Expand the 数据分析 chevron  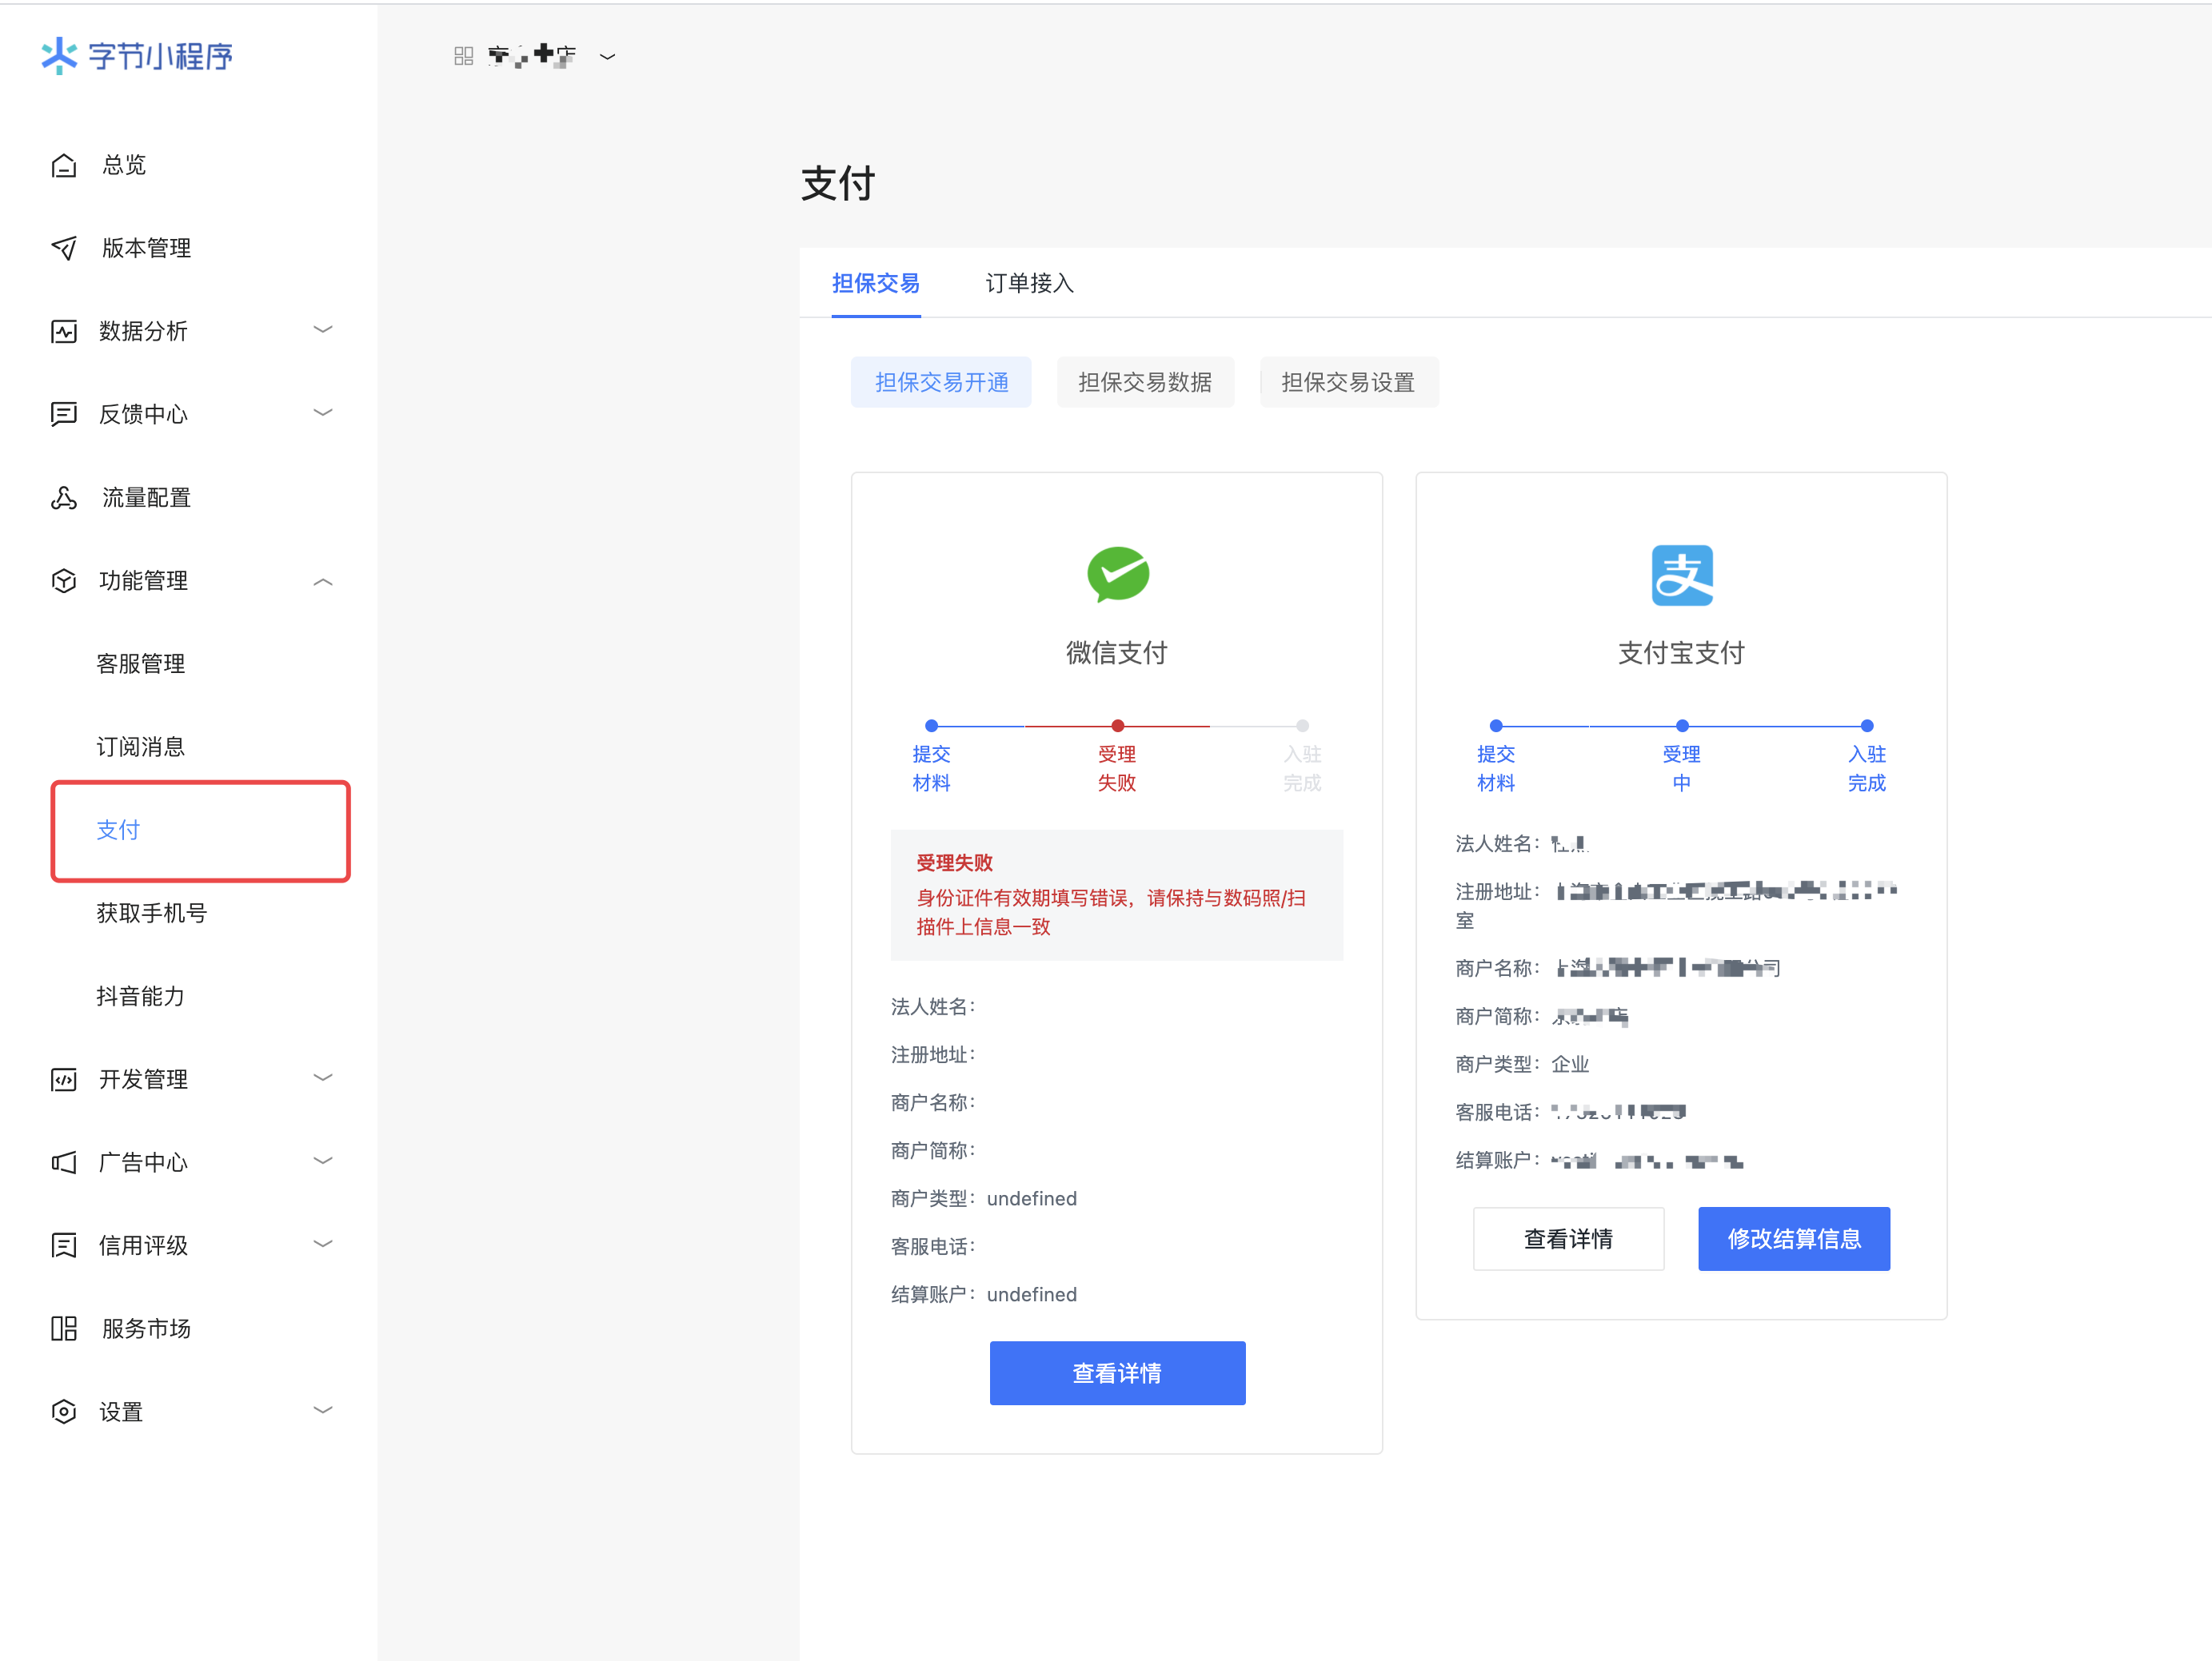322,330
